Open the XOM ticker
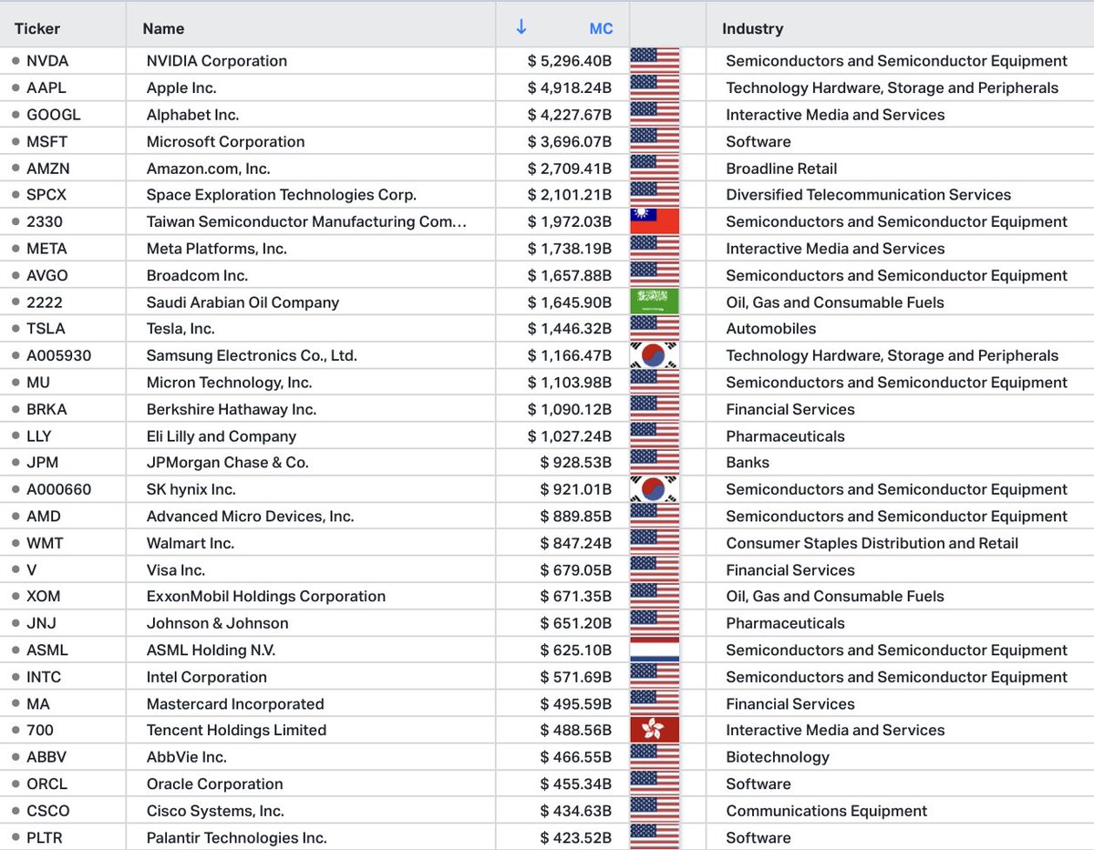1094x850 pixels. tap(43, 596)
